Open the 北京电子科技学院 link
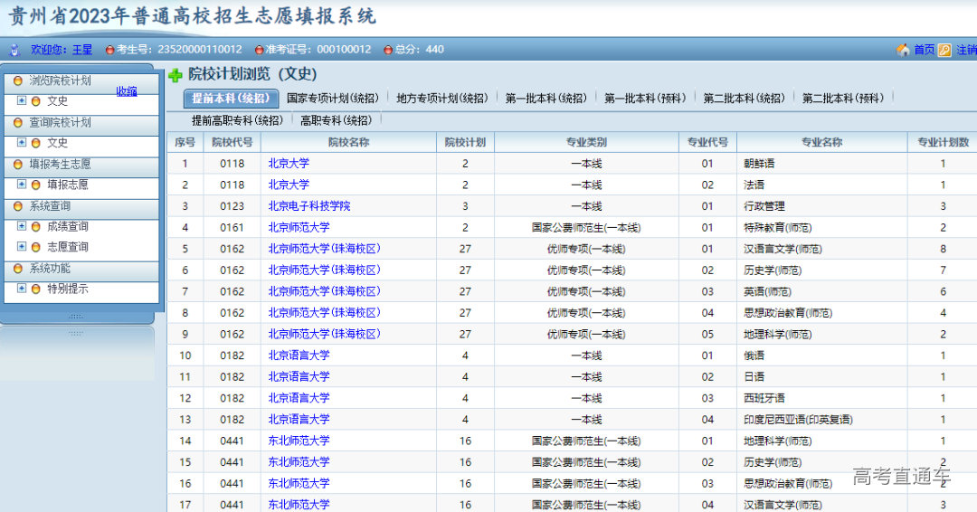The image size is (977, 512). pyautogui.click(x=308, y=206)
